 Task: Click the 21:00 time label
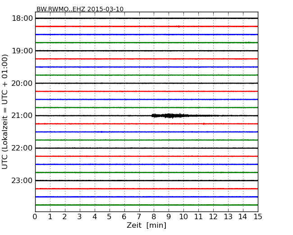(x=22, y=116)
